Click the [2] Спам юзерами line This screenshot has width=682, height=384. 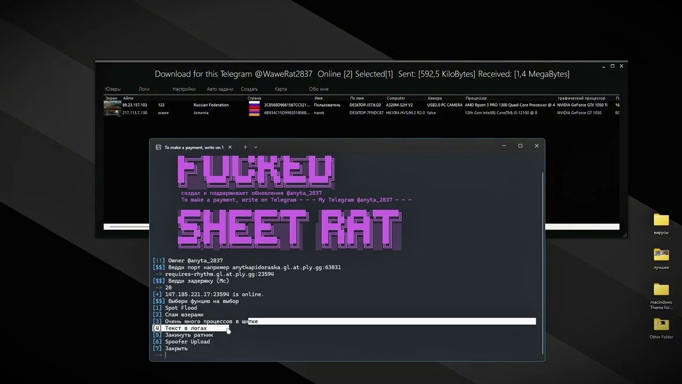pos(178,315)
